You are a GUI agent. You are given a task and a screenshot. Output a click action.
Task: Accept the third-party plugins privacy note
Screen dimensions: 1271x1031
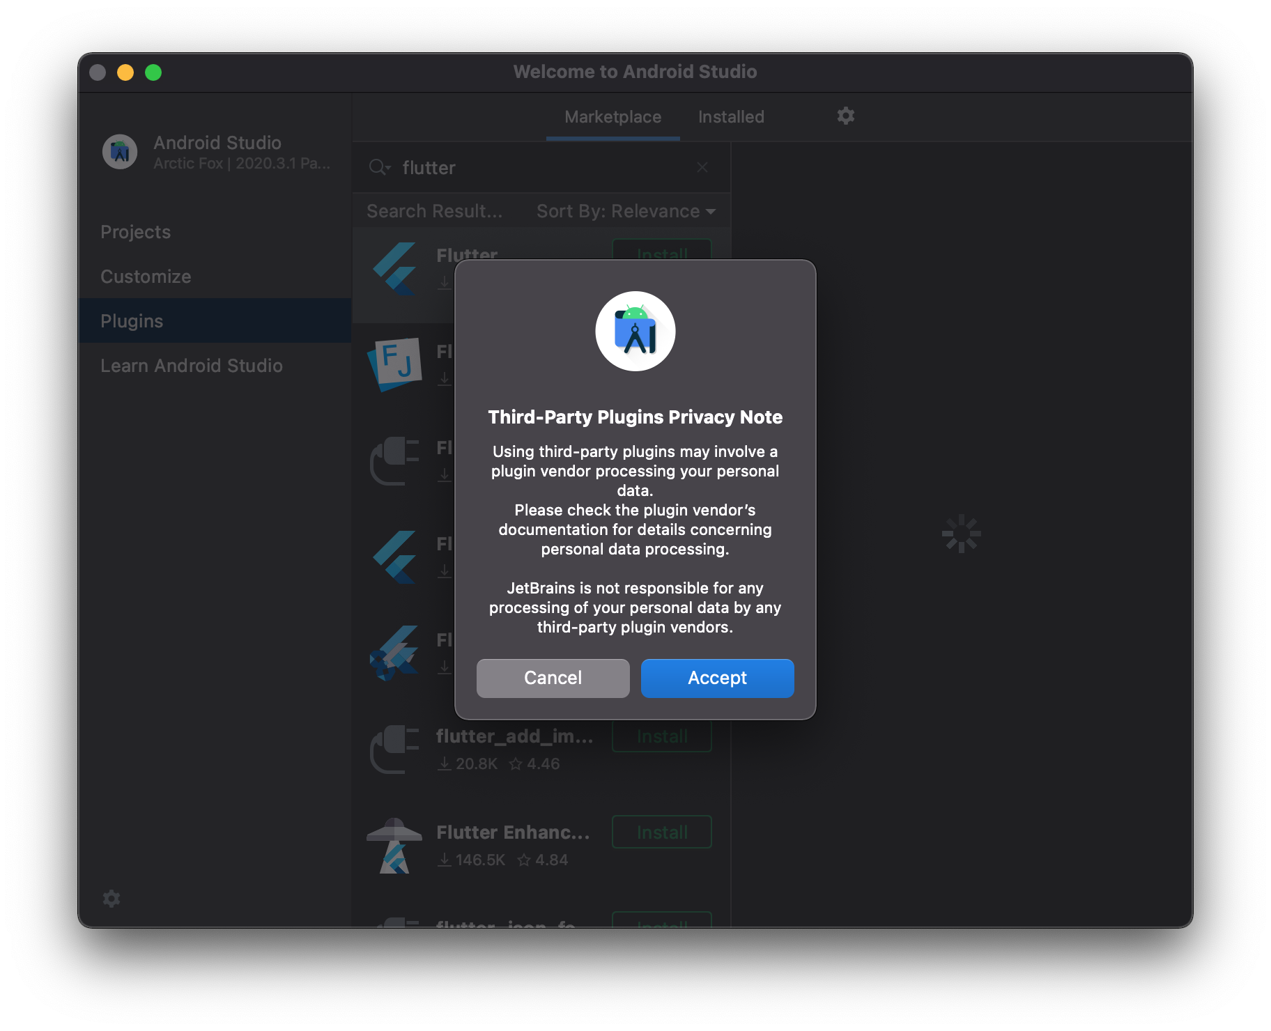[x=717, y=678]
